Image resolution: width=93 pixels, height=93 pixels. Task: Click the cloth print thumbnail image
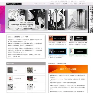click(x=30, y=87)
